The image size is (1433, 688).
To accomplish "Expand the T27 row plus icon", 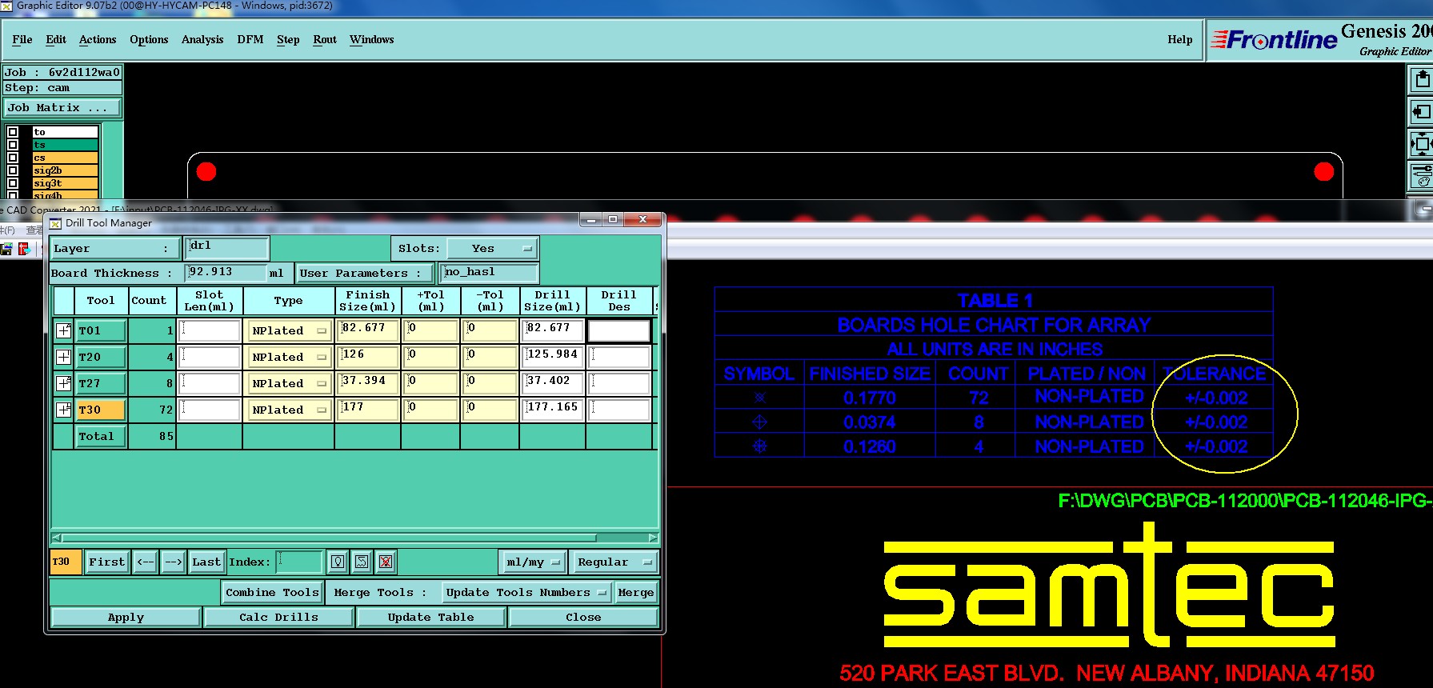I will pyautogui.click(x=63, y=383).
